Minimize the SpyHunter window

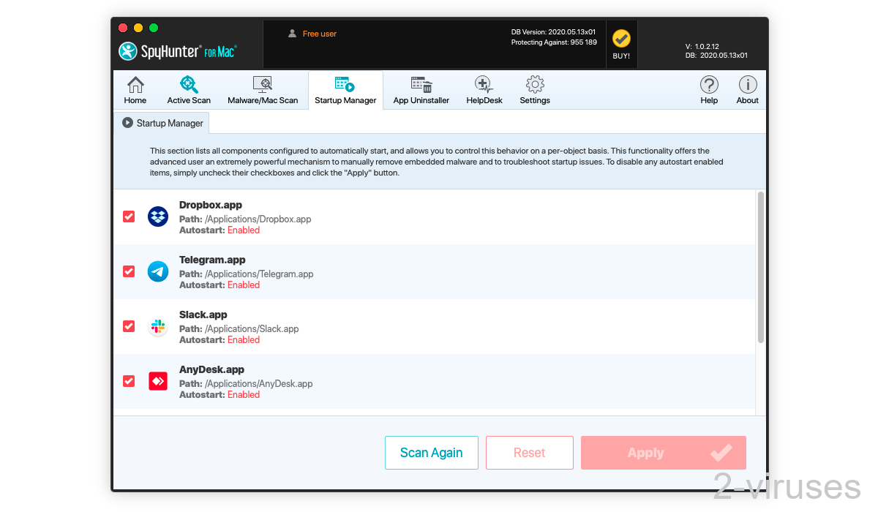(x=138, y=28)
